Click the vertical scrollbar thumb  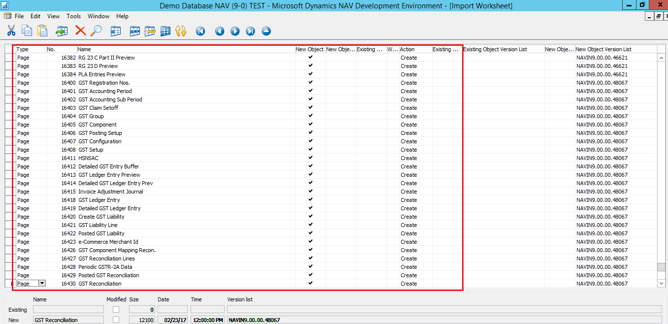pyautogui.click(x=661, y=267)
